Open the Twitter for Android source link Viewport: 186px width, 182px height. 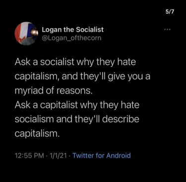[x=102, y=156]
